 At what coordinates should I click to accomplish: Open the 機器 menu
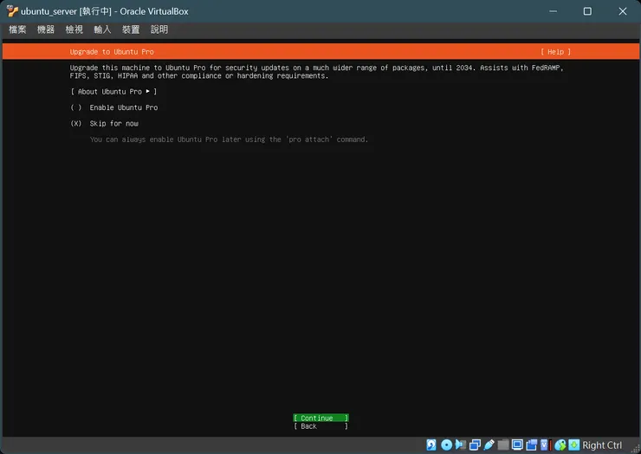(46, 29)
